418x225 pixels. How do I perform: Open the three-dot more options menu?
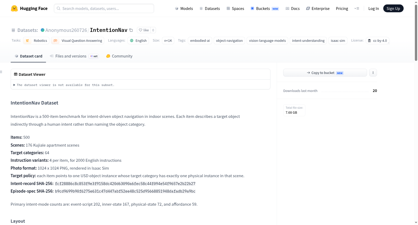pyautogui.click(x=373, y=73)
